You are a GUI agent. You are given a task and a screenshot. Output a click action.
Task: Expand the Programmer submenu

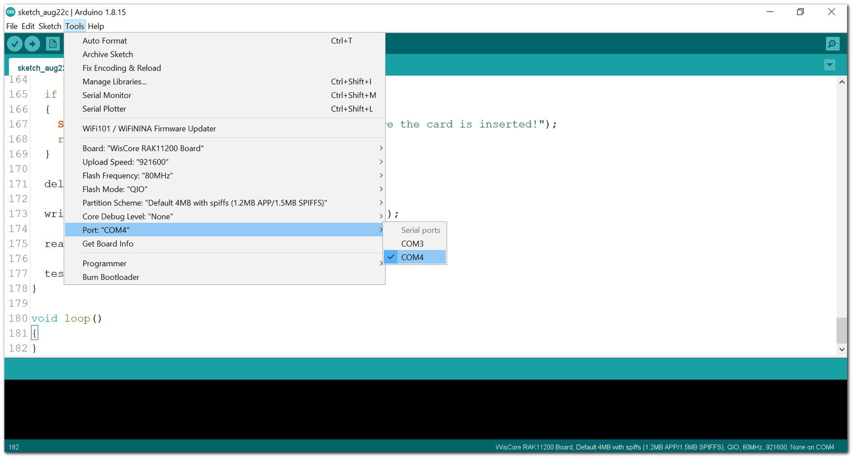click(x=224, y=263)
